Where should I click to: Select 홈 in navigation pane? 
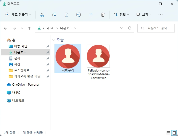[x=11, y=40]
